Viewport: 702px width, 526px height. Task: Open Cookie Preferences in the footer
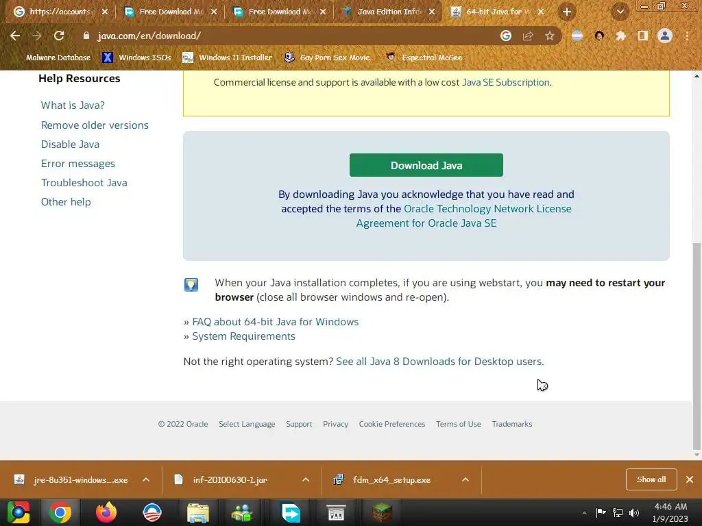tap(391, 424)
